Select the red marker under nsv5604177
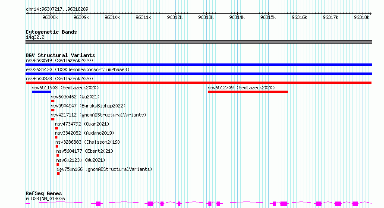This screenshot has width=384, height=208. coord(57,155)
